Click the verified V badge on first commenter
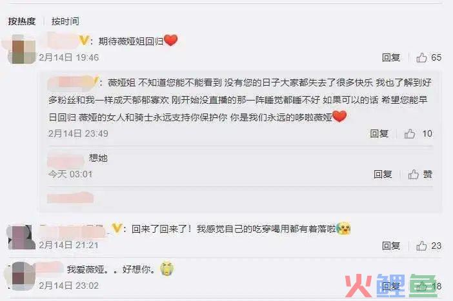 [84, 41]
